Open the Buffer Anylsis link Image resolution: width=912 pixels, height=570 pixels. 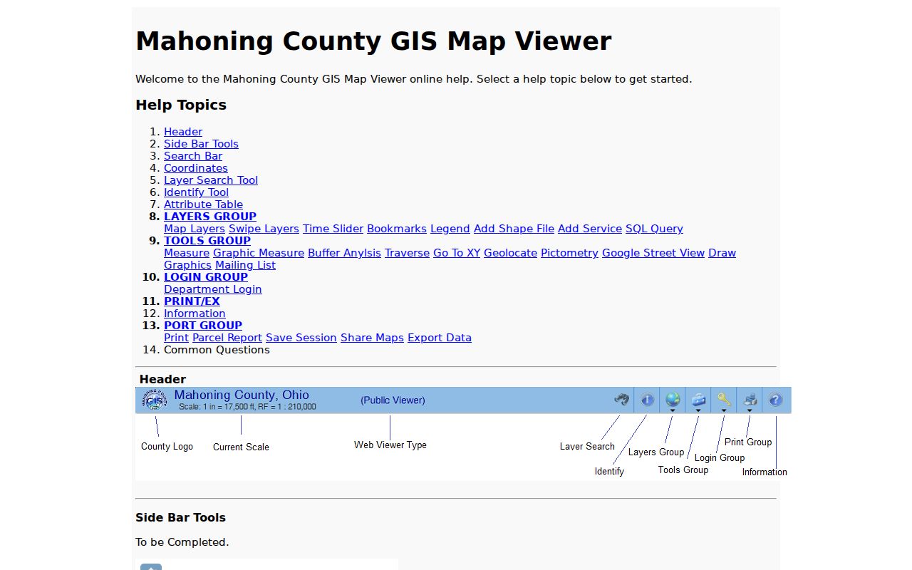click(x=344, y=253)
